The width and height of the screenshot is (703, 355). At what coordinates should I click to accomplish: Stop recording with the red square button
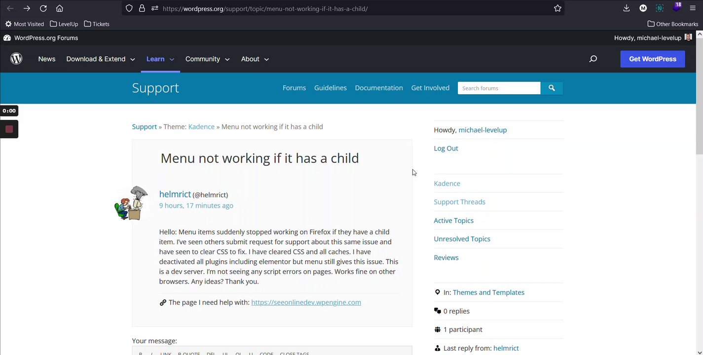9,129
